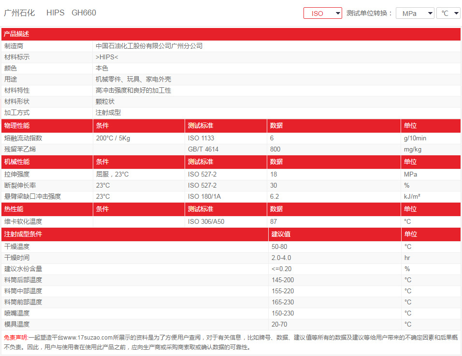This screenshot has height=356, width=462.
Task: Click the ISO 306/A50 standard cell
Action: coord(206,221)
